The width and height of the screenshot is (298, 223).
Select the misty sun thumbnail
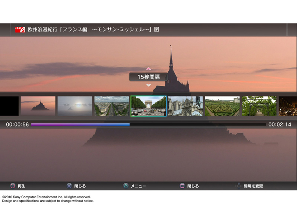[x=75, y=106]
